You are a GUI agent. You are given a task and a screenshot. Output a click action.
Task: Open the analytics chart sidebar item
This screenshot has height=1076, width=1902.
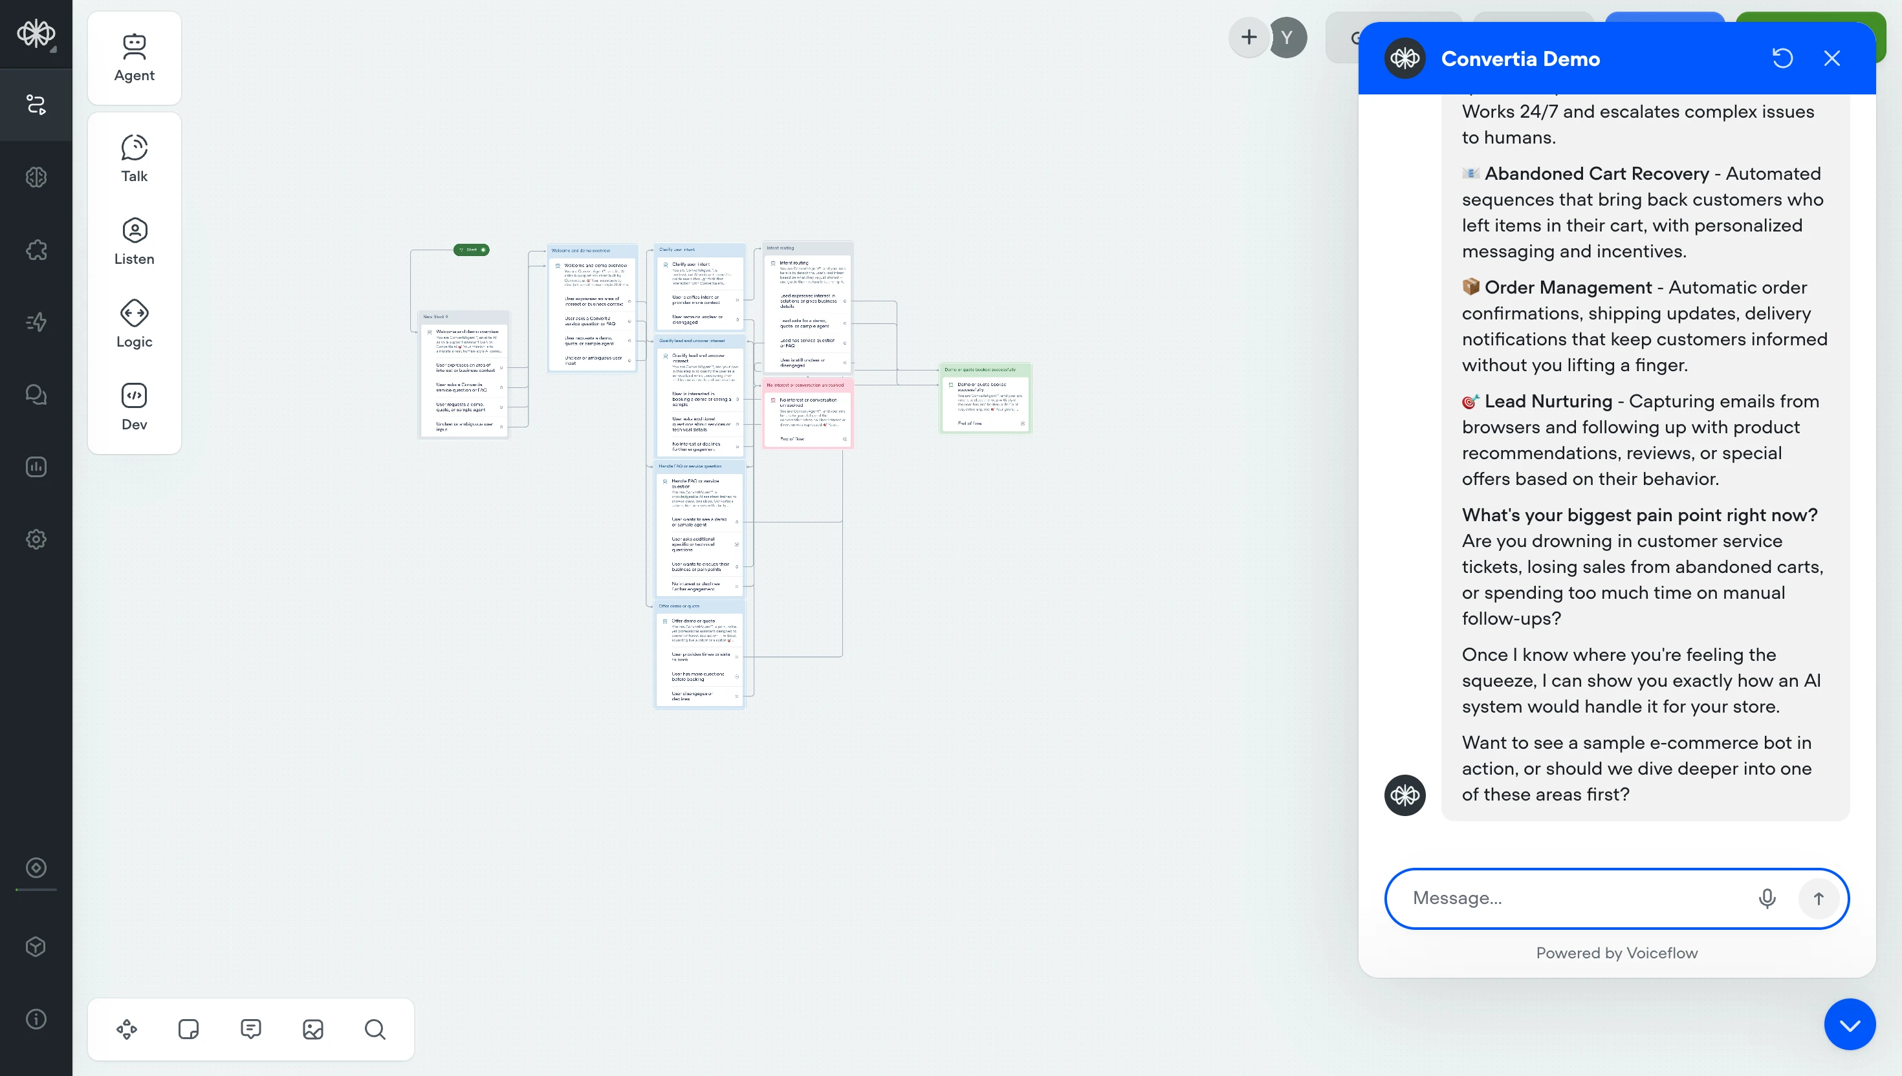pyautogui.click(x=36, y=466)
